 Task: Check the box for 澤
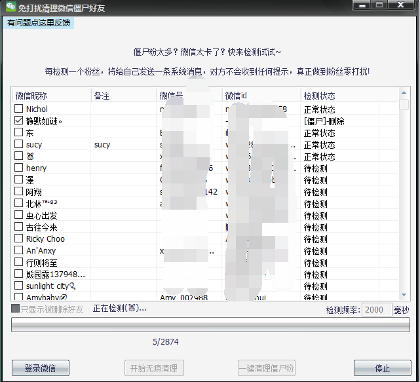point(18,180)
